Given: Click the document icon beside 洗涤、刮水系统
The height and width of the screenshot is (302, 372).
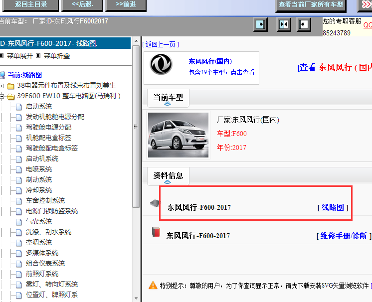Looking at the screenshot, I should [x=19, y=232].
